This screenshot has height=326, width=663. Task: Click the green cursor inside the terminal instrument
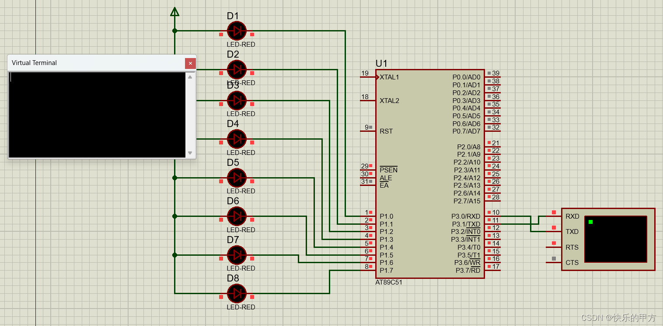(x=590, y=222)
